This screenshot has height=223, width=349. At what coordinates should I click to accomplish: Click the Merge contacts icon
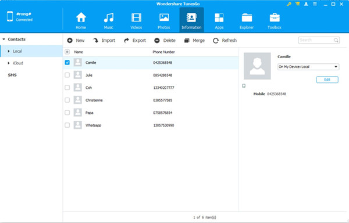click(187, 41)
